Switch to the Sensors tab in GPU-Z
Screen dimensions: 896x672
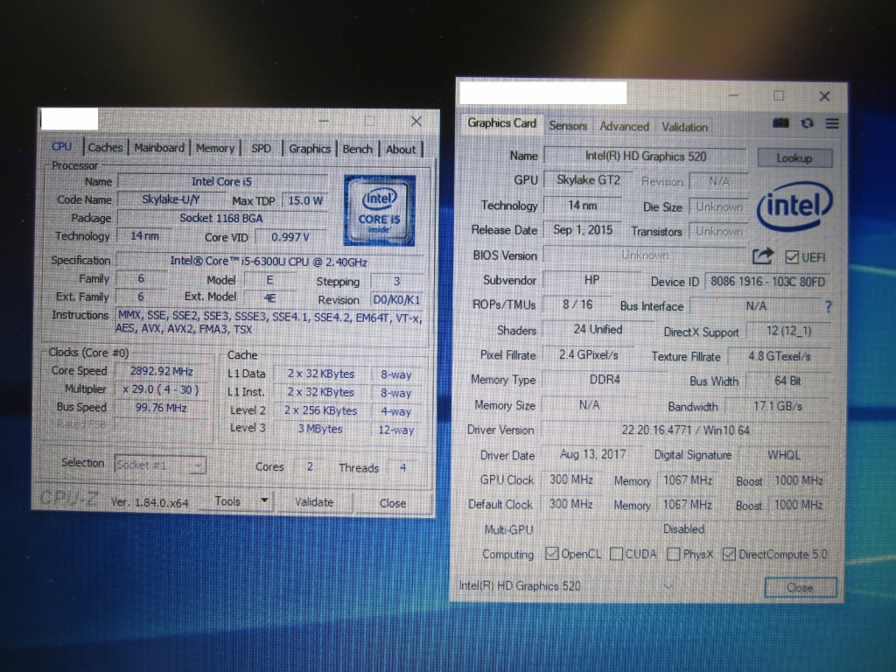pyautogui.click(x=568, y=126)
